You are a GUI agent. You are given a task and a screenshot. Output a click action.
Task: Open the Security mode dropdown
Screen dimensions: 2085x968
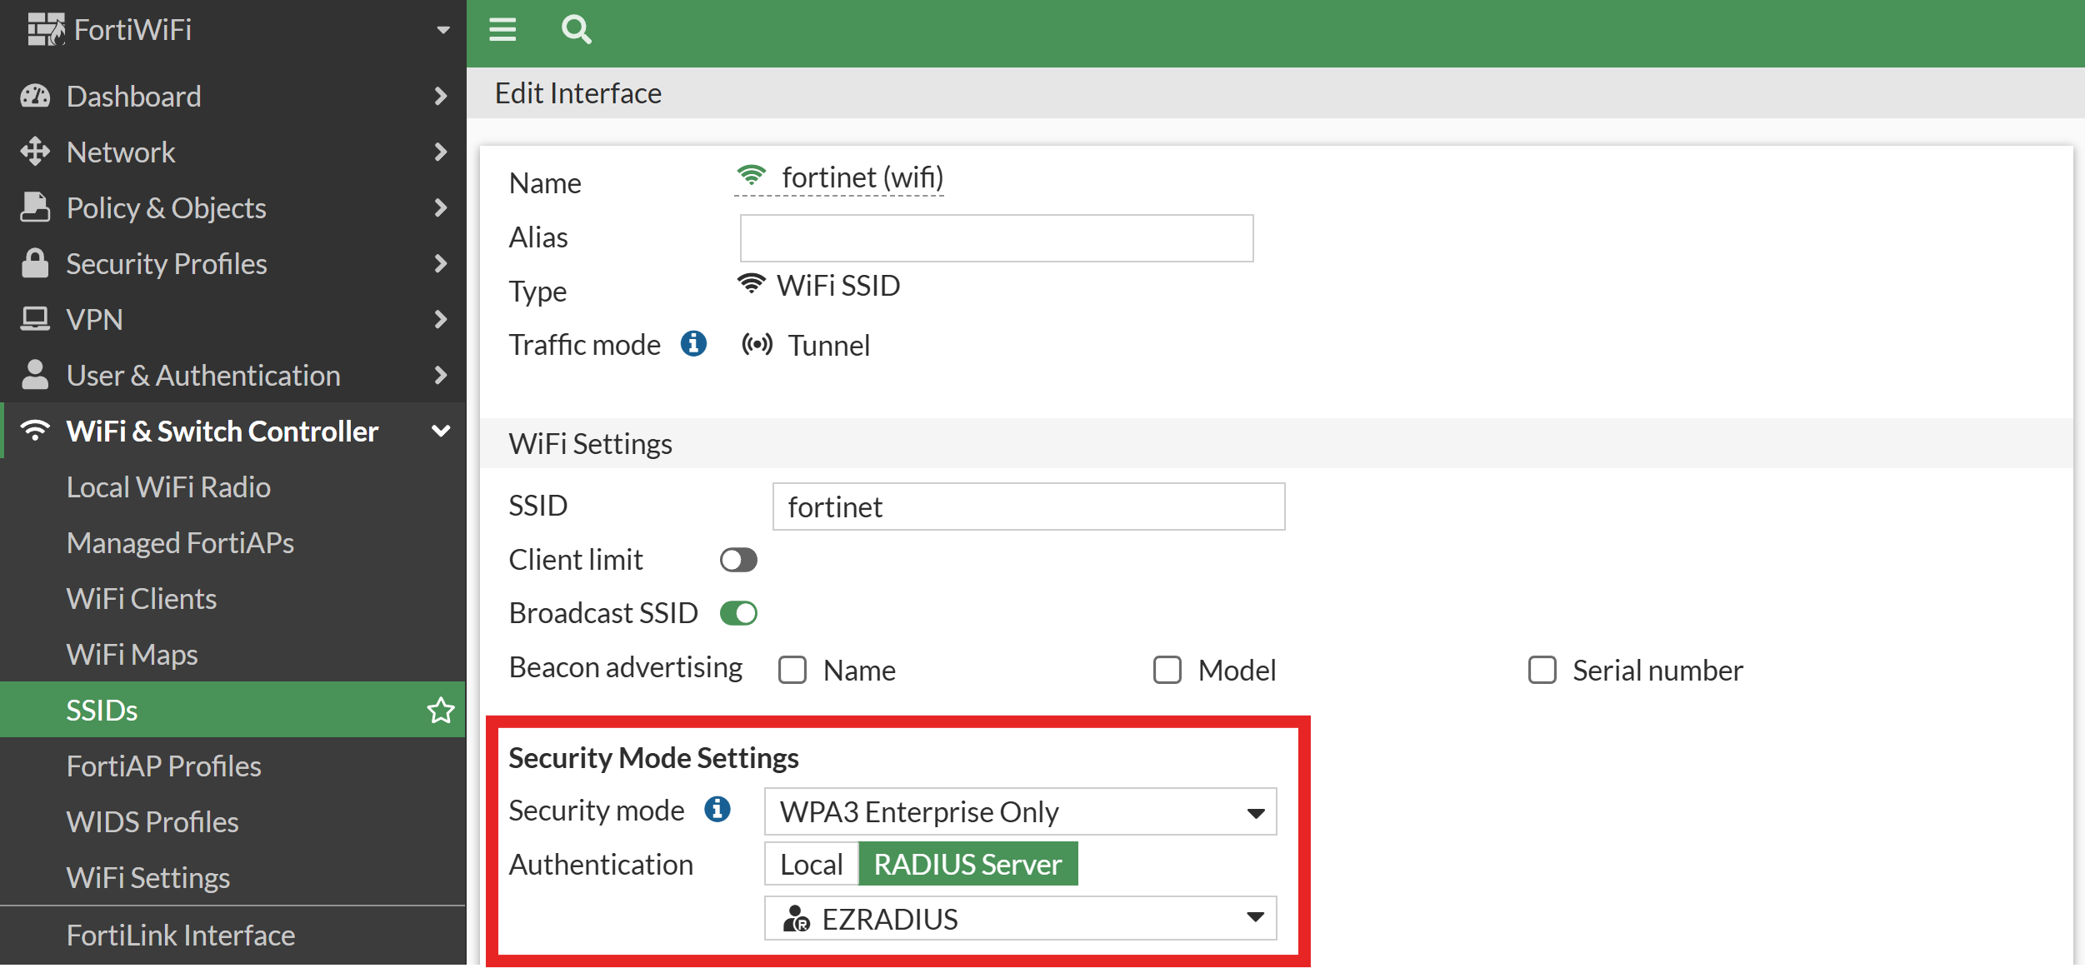pos(1255,811)
